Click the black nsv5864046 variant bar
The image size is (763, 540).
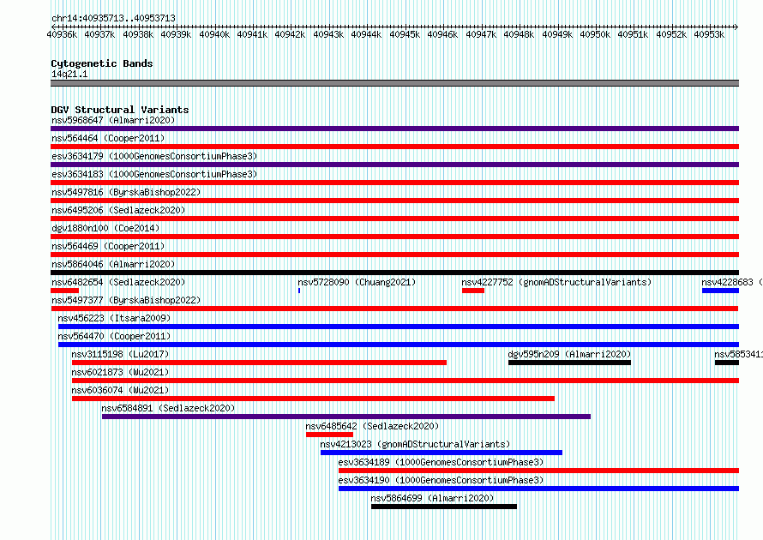tap(394, 273)
